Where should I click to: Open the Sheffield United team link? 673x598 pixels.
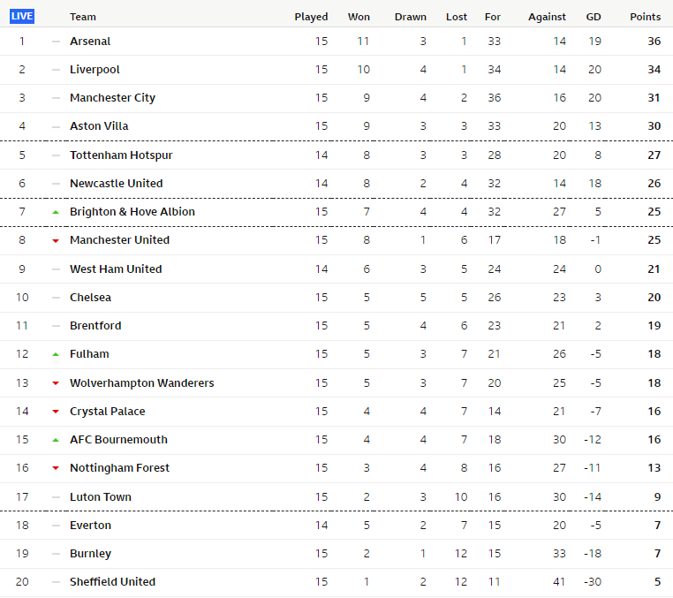coord(112,582)
